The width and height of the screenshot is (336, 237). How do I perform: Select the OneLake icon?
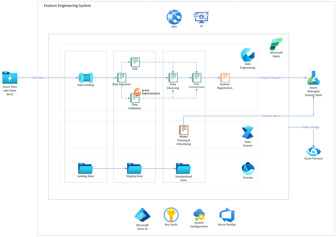(x=248, y=169)
